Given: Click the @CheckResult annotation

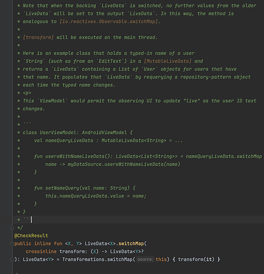Looking at the screenshot, I should pos(31,236).
